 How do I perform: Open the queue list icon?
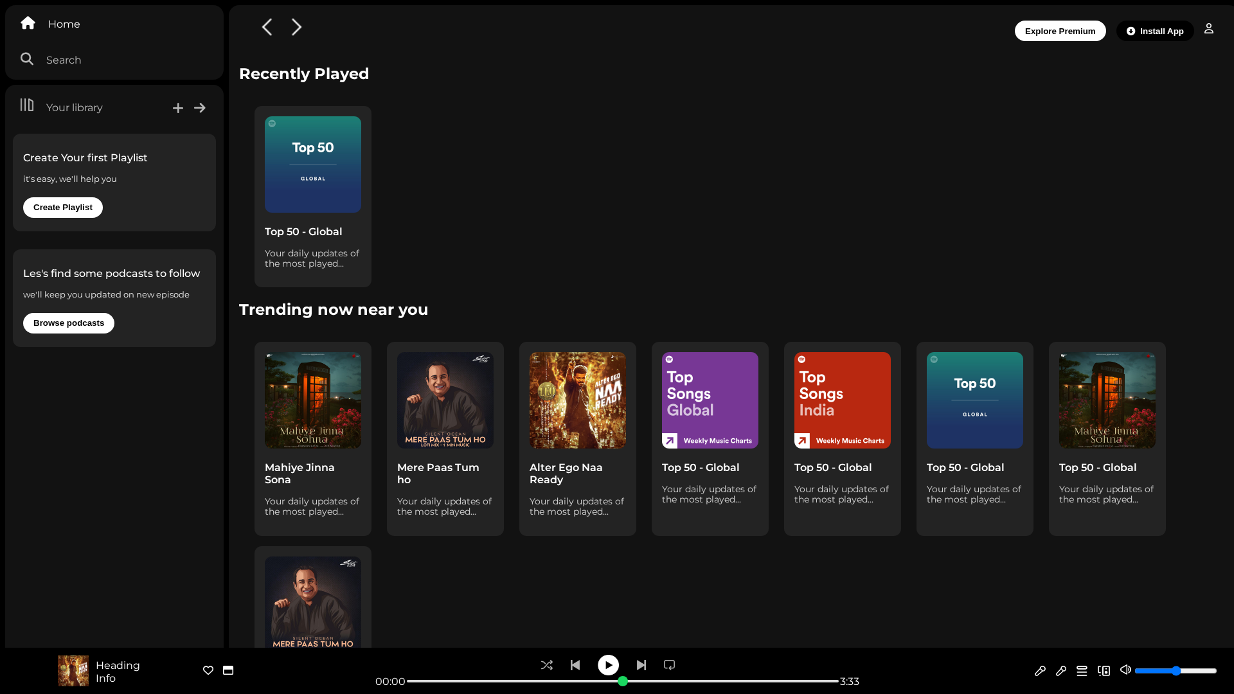click(1082, 670)
